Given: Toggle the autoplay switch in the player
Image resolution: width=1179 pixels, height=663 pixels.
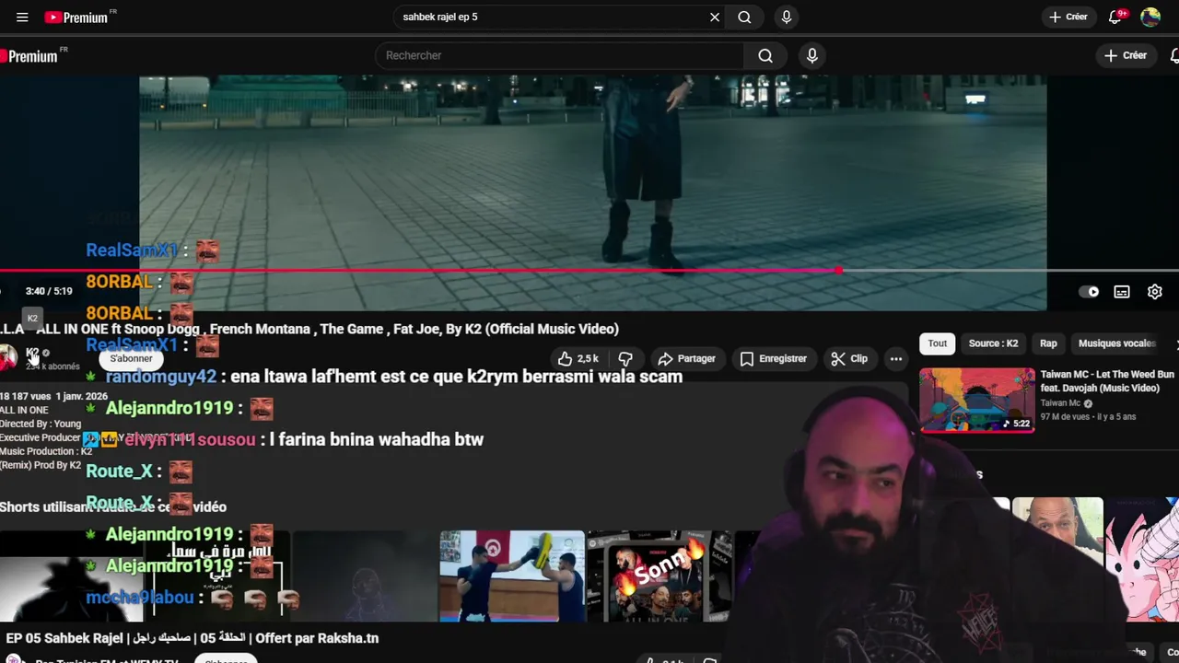Looking at the screenshot, I should (x=1089, y=292).
